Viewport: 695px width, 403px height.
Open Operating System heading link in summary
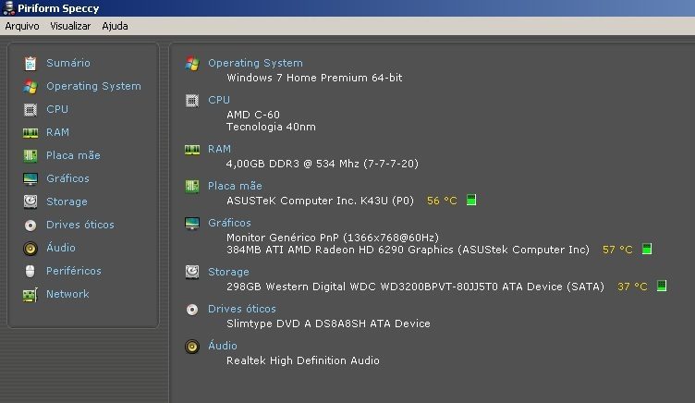coord(255,64)
